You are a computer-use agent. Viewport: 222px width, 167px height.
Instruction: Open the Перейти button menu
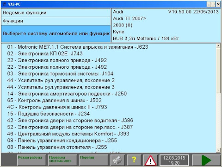point(93,161)
